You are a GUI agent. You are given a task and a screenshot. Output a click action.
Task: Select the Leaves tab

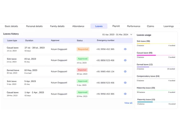pos(99,26)
